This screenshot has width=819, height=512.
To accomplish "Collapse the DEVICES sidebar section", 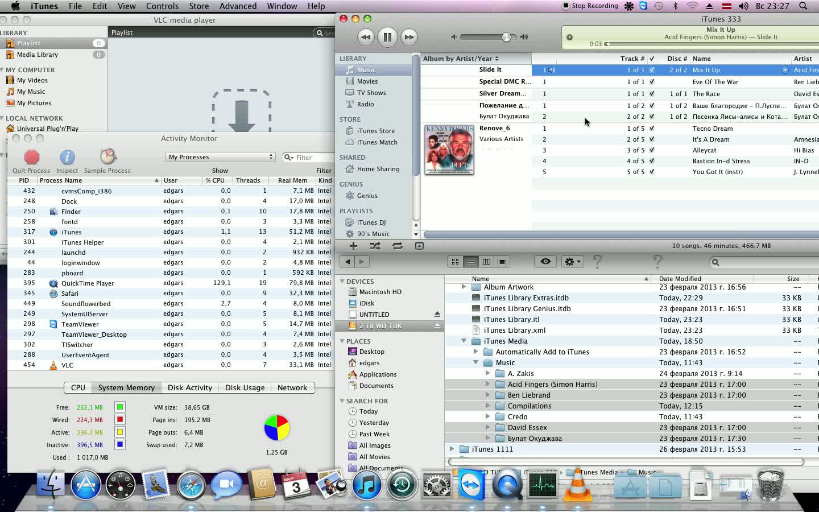I will (x=342, y=282).
